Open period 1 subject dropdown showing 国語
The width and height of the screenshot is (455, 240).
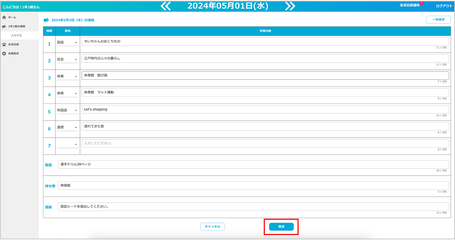[x=68, y=42]
